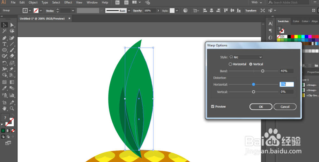Close the Untitled-1 document tab
319x162 pixels.
point(69,18)
